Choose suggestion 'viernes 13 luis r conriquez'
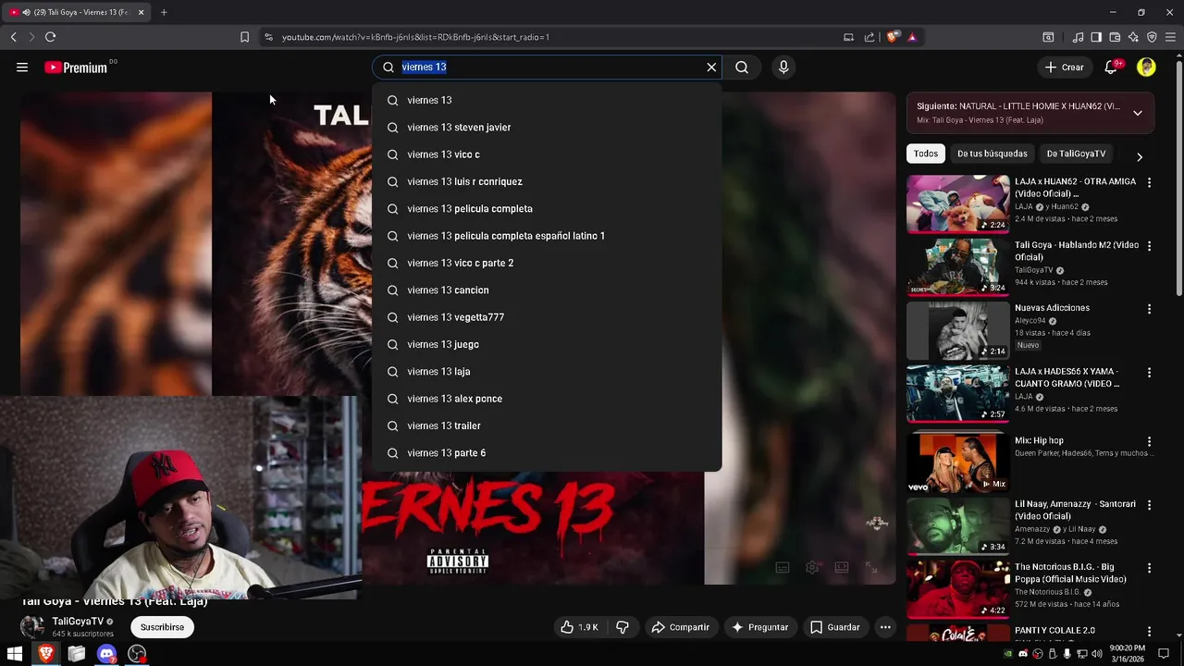This screenshot has width=1184, height=666. [x=547, y=181]
